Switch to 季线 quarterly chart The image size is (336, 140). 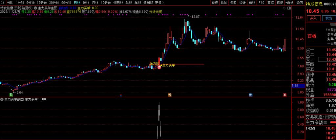129,3
